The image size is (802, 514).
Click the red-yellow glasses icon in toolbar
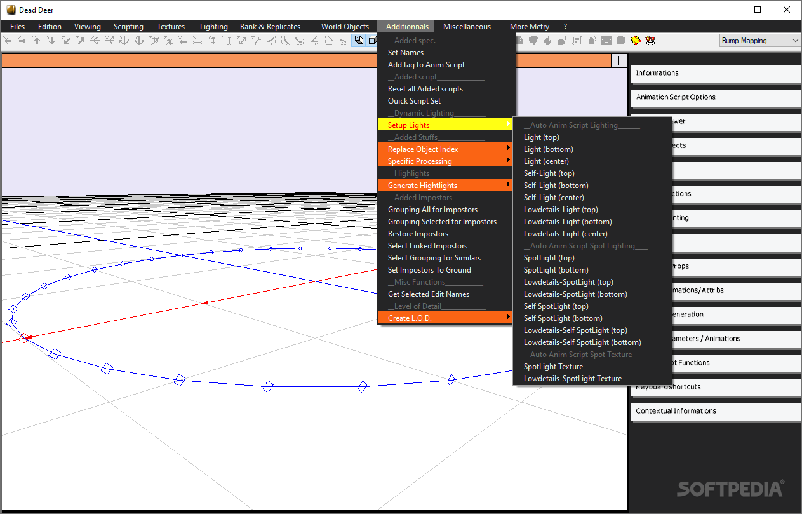[x=650, y=40]
